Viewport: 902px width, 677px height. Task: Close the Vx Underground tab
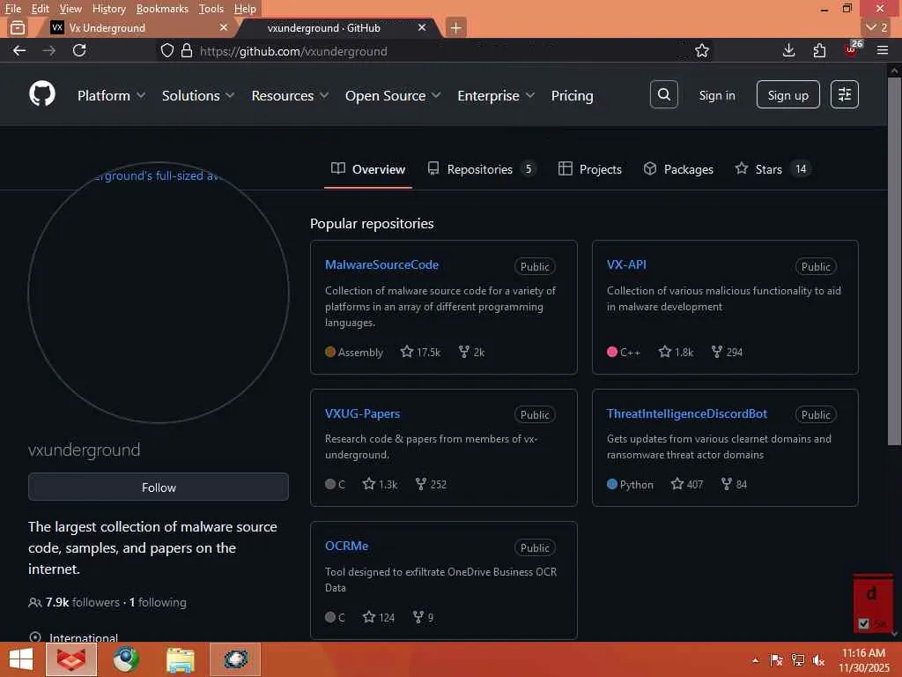pyautogui.click(x=223, y=27)
